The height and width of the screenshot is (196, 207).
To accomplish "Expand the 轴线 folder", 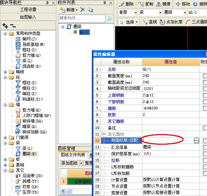I will tap(5, 72).
